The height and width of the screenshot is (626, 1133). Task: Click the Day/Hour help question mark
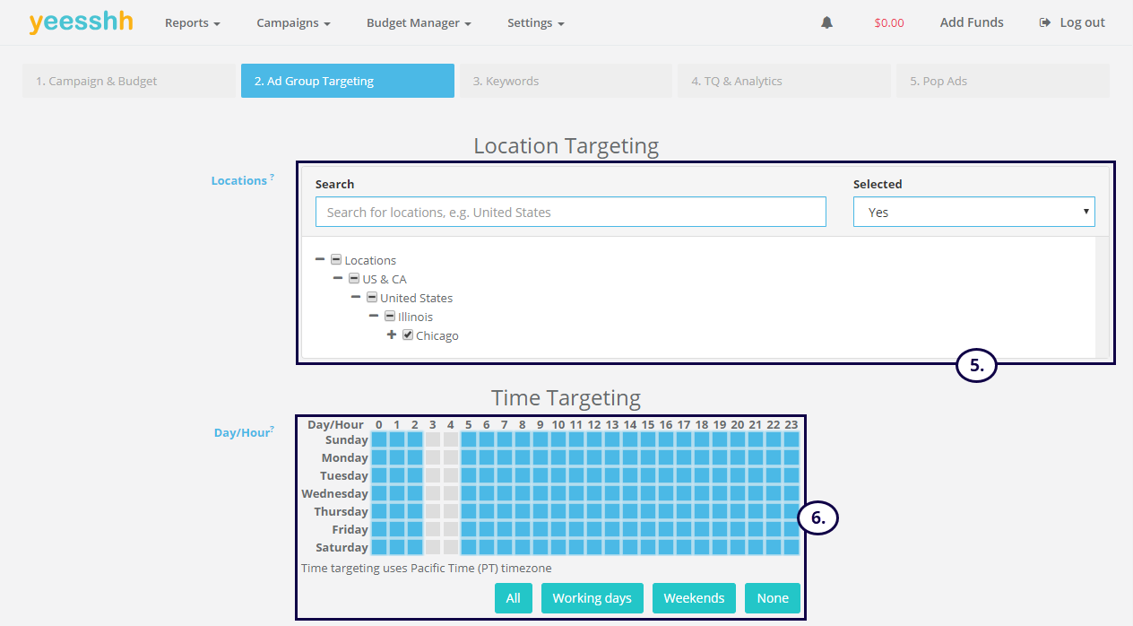pyautogui.click(x=272, y=430)
